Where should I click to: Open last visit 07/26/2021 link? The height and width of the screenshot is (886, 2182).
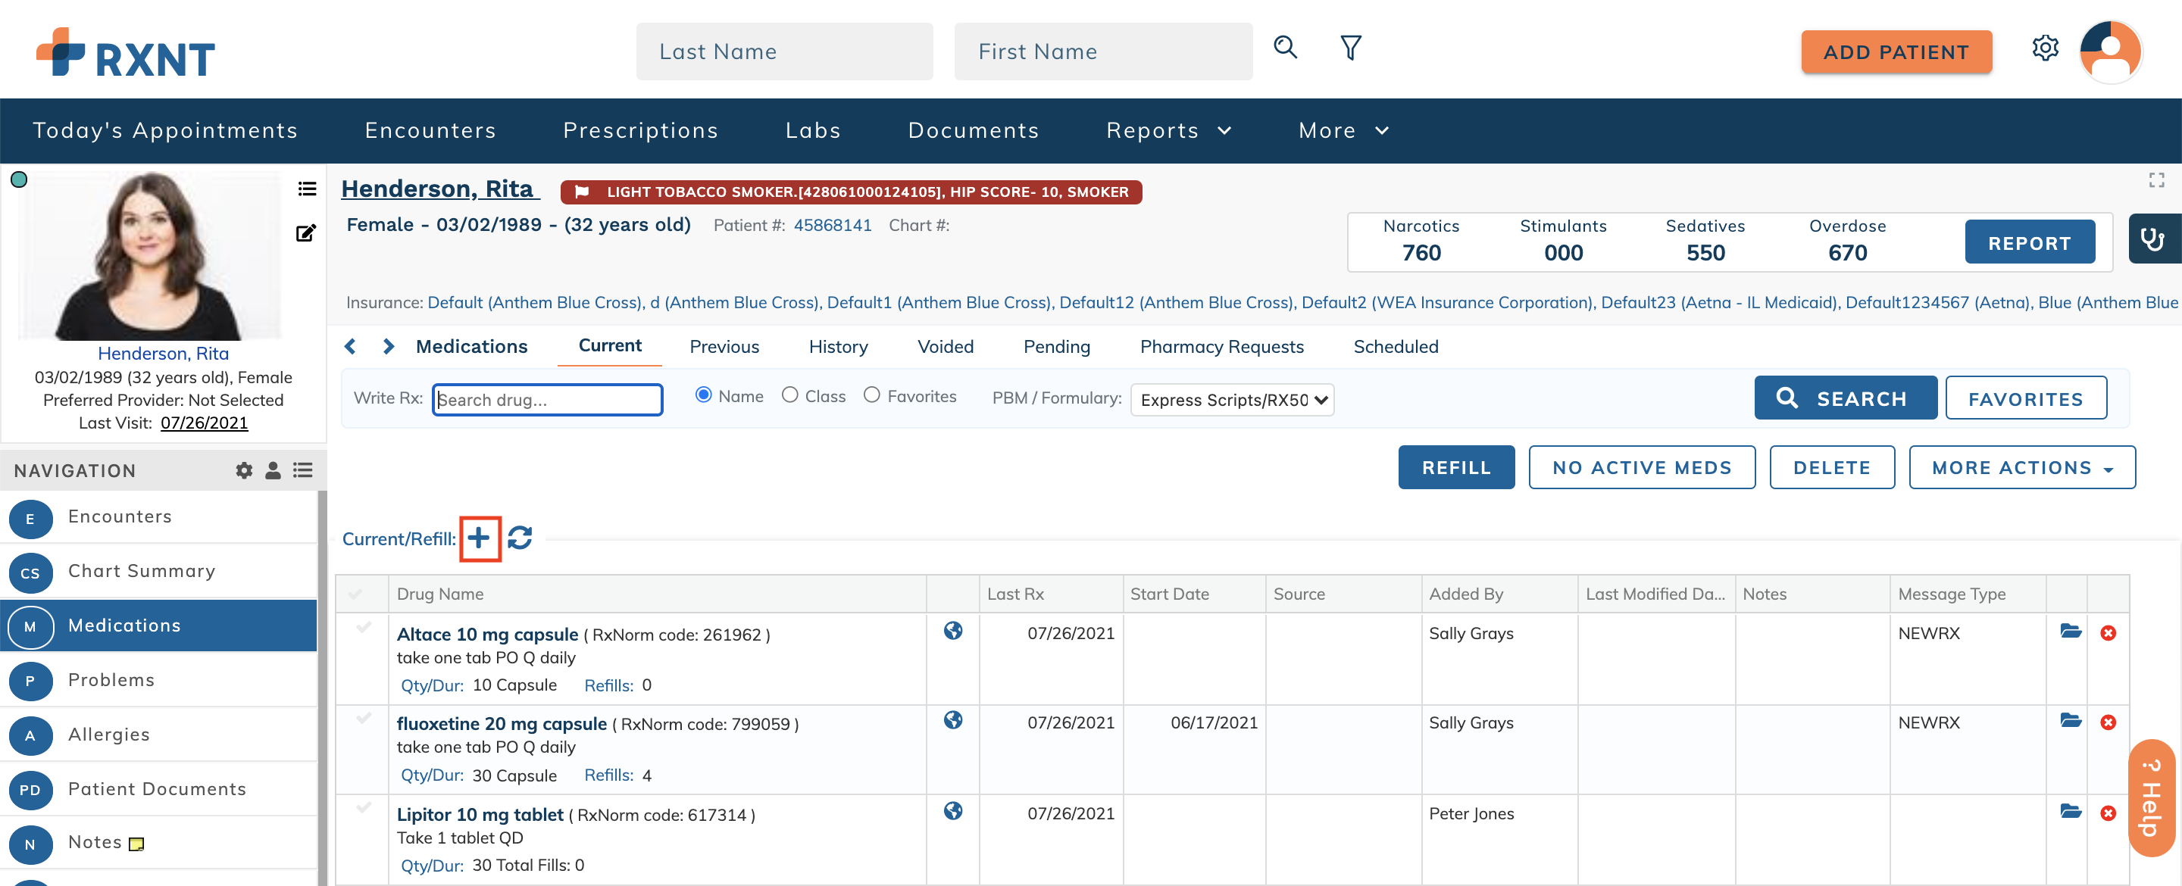pyautogui.click(x=204, y=423)
